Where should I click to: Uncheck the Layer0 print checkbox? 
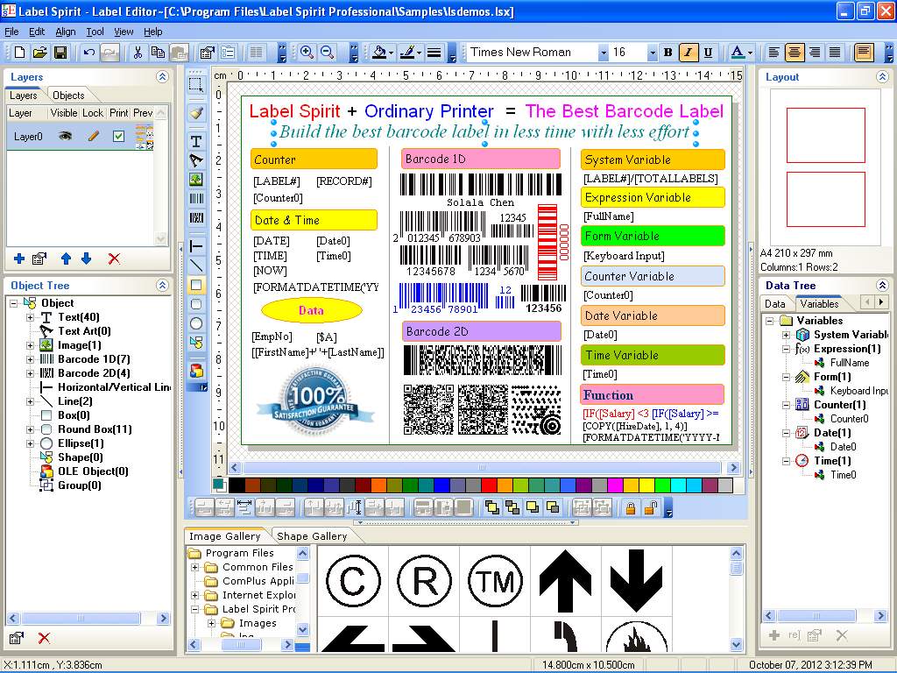point(120,135)
